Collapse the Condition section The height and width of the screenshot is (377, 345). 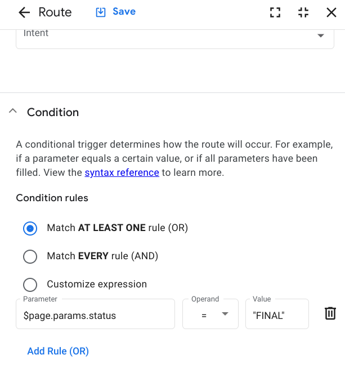[x=13, y=112]
